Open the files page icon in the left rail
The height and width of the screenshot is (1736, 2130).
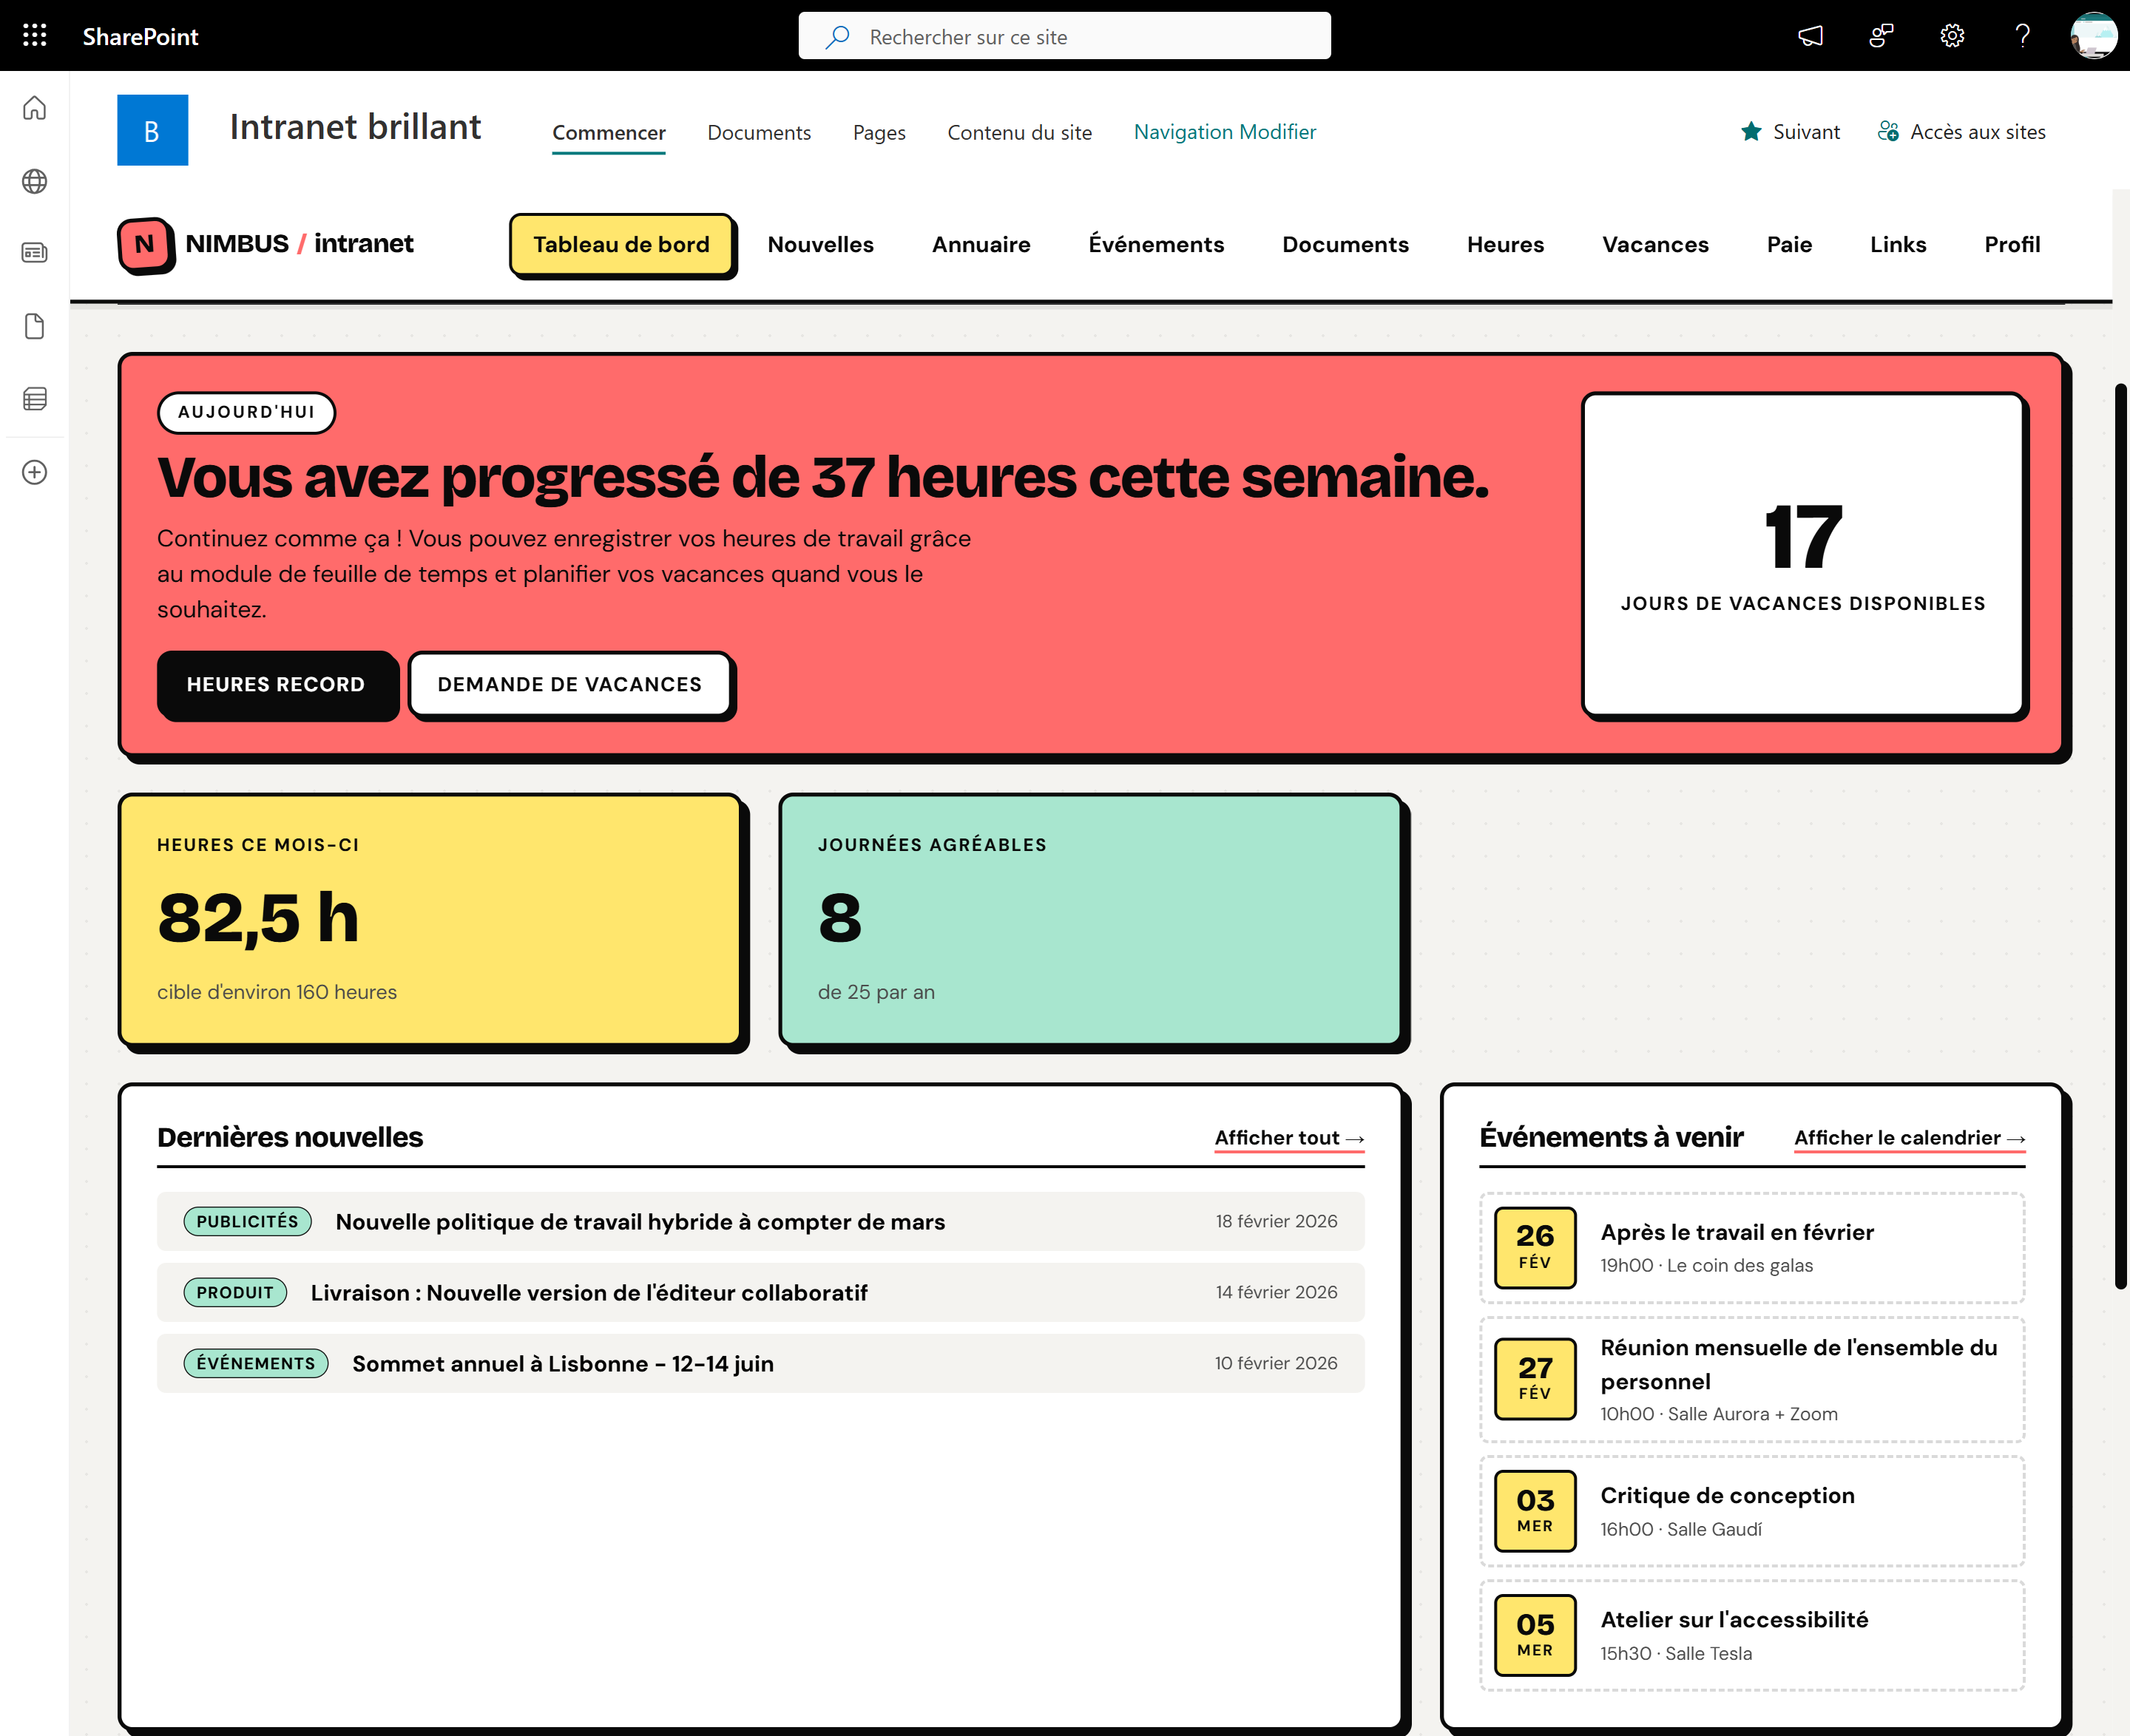coord(35,326)
